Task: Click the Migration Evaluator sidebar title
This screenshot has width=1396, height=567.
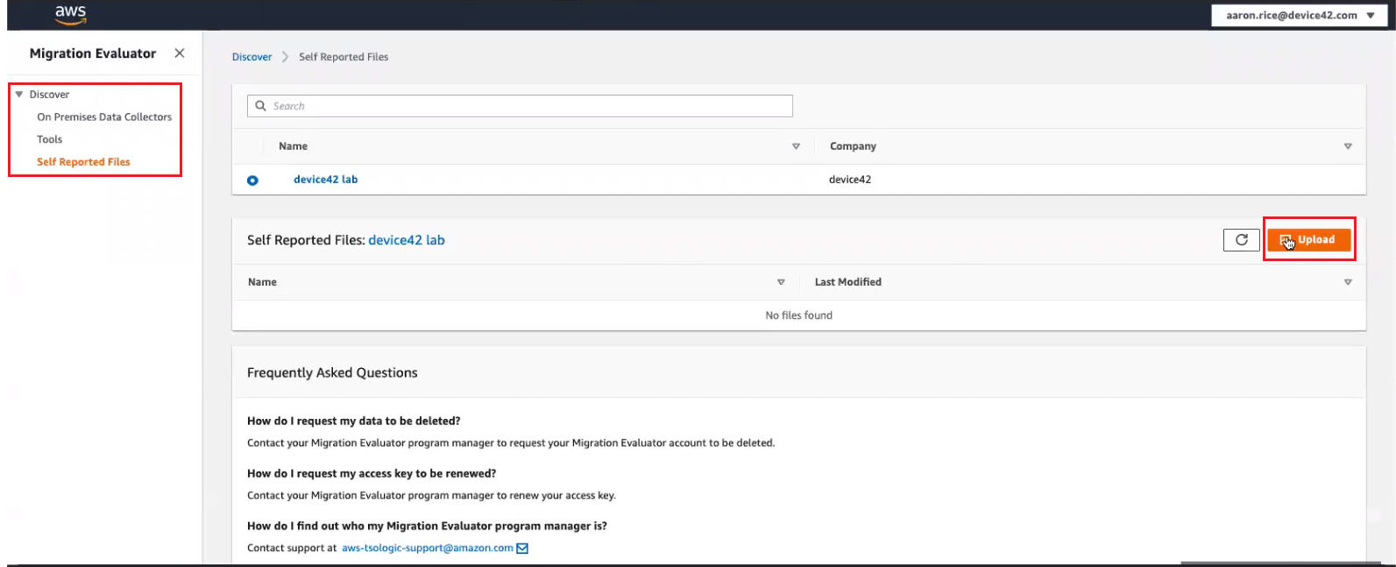Action: click(x=93, y=53)
